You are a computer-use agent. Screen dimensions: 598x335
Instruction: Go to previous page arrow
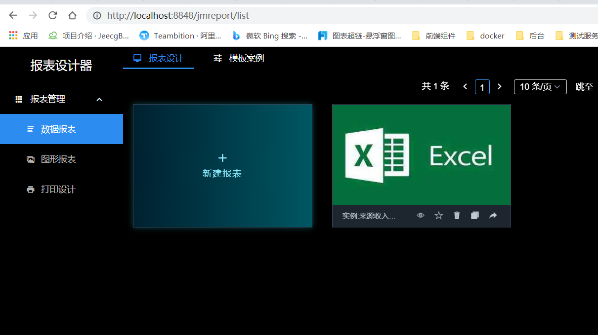pos(465,87)
